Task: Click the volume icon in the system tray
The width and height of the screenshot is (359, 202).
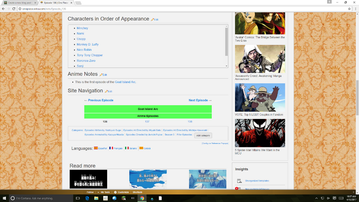Action: coord(328,198)
